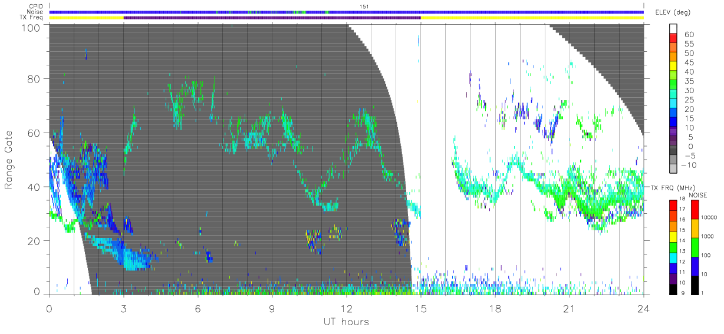Click the CPID value '151'
Viewport: 724px width, 334px height.
[364, 6]
